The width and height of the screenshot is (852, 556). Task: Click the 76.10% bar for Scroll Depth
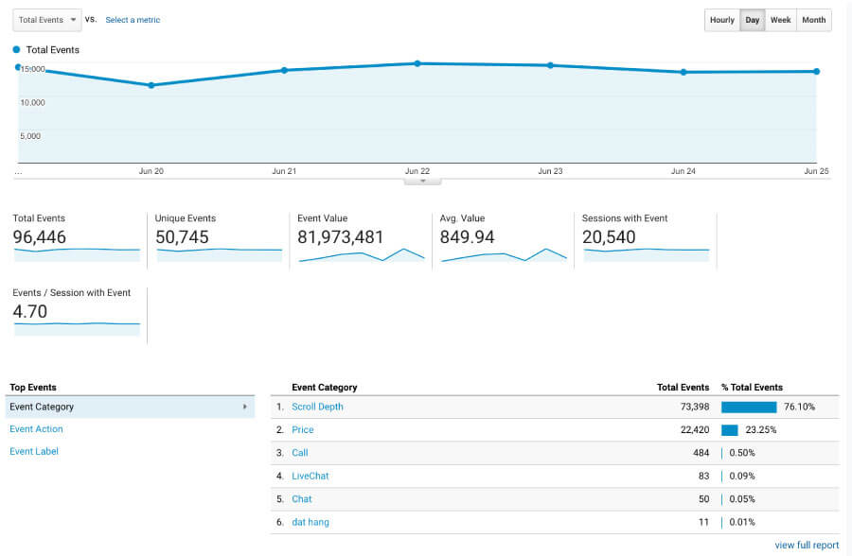(x=749, y=408)
